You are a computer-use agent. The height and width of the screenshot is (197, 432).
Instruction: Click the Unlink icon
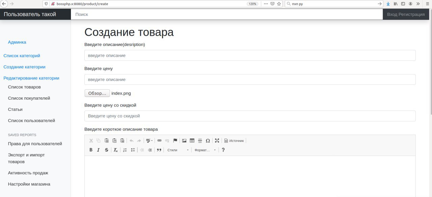tap(167, 141)
